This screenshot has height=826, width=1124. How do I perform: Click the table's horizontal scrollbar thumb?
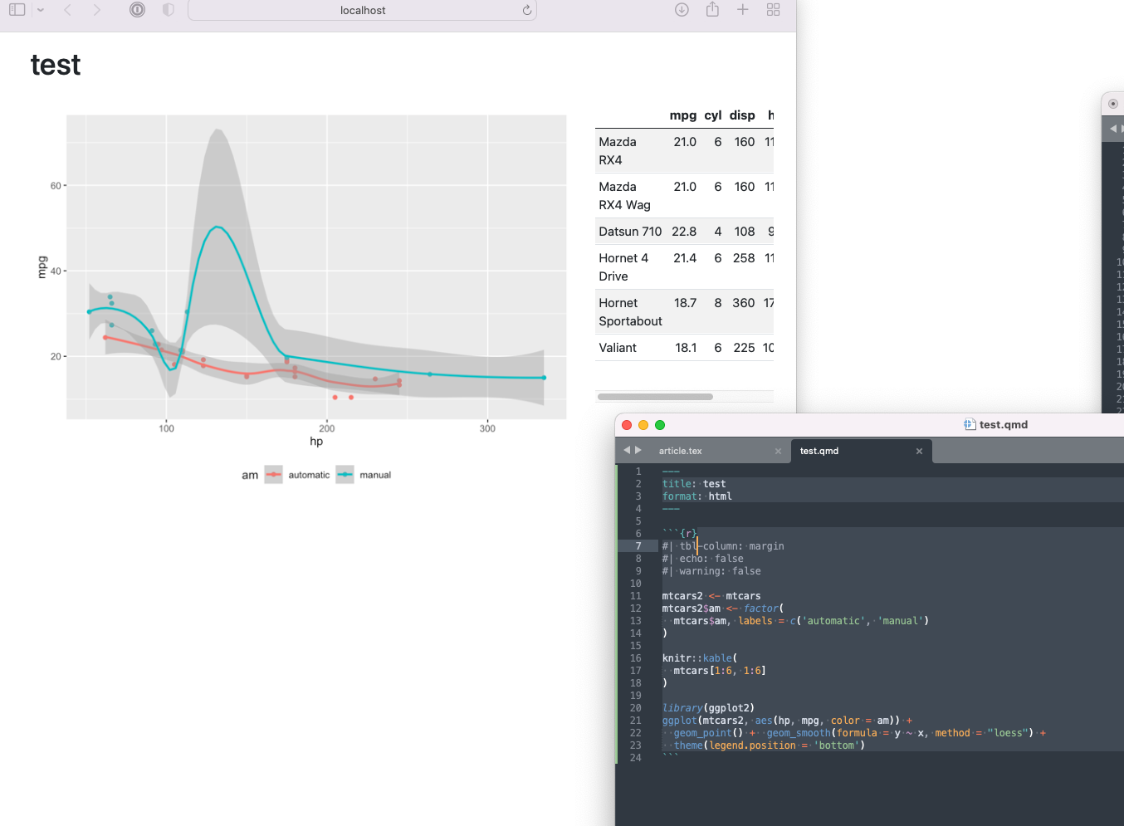click(655, 397)
